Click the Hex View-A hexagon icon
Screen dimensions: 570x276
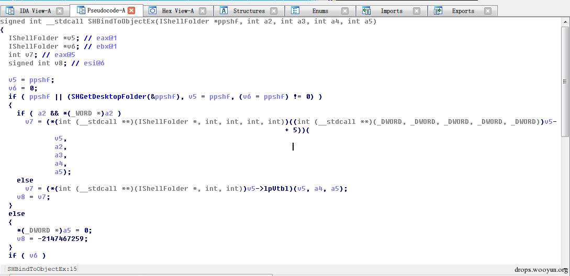(153, 11)
